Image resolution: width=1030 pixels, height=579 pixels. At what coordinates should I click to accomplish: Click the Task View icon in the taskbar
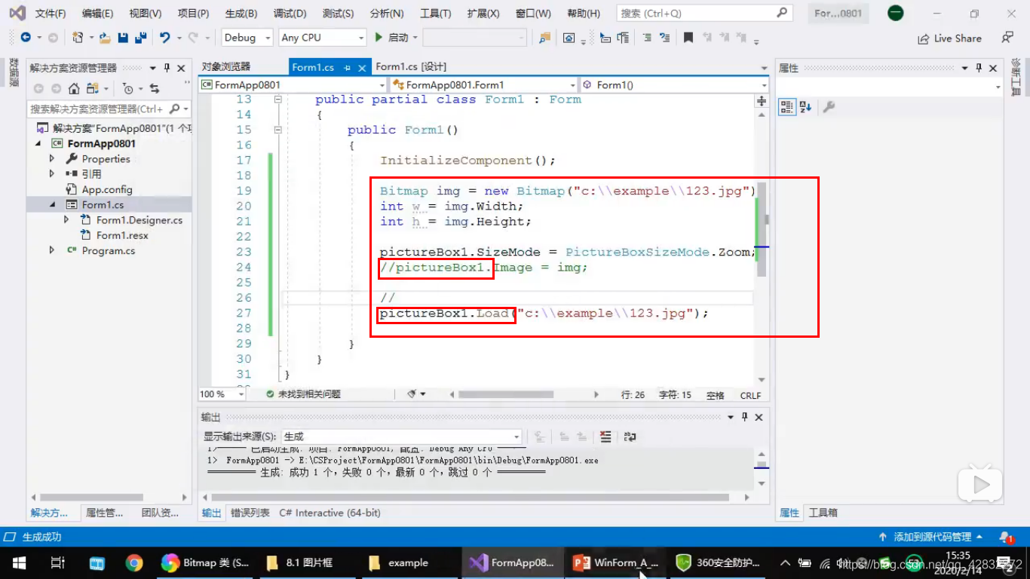pyautogui.click(x=57, y=562)
